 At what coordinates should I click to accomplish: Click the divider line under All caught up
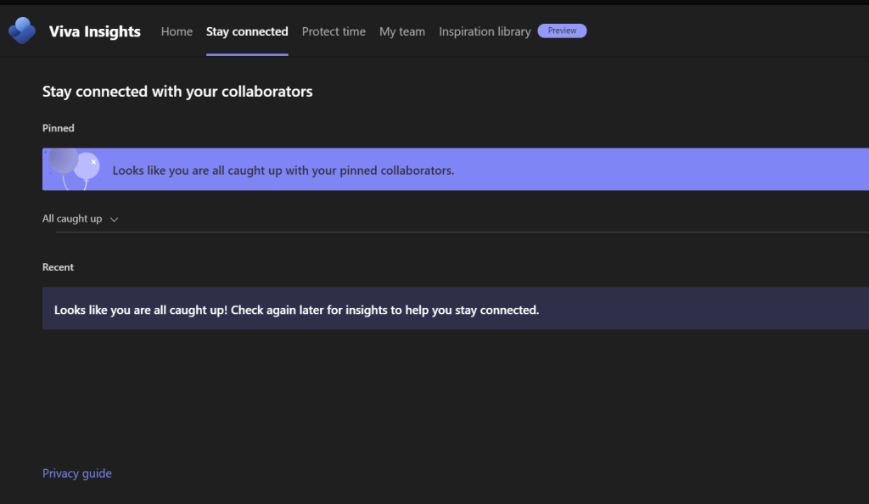coord(458,232)
